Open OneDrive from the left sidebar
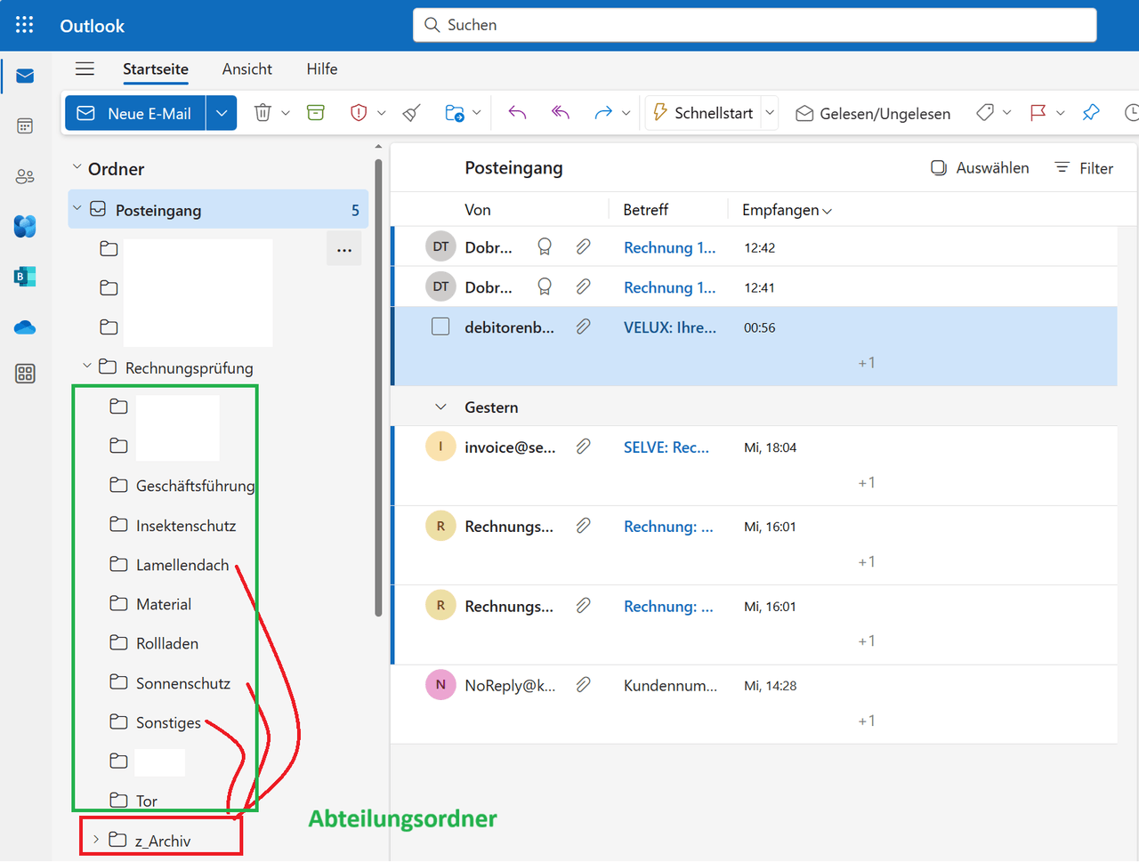Image resolution: width=1139 pixels, height=862 pixels. click(x=25, y=328)
